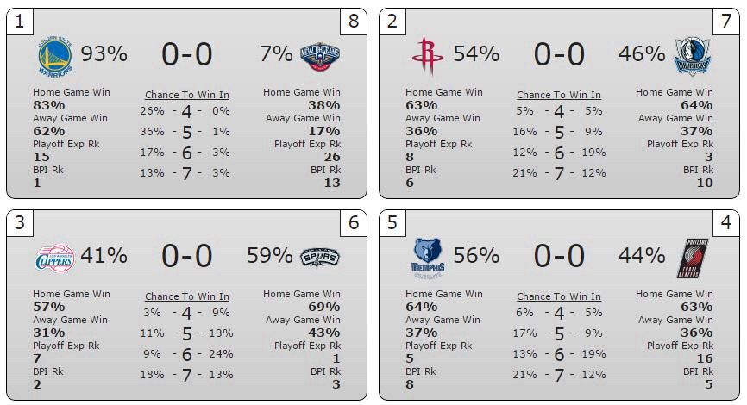The height and width of the screenshot is (405, 747).
Task: Select the Houston Rockets logo
Action: coord(427,56)
